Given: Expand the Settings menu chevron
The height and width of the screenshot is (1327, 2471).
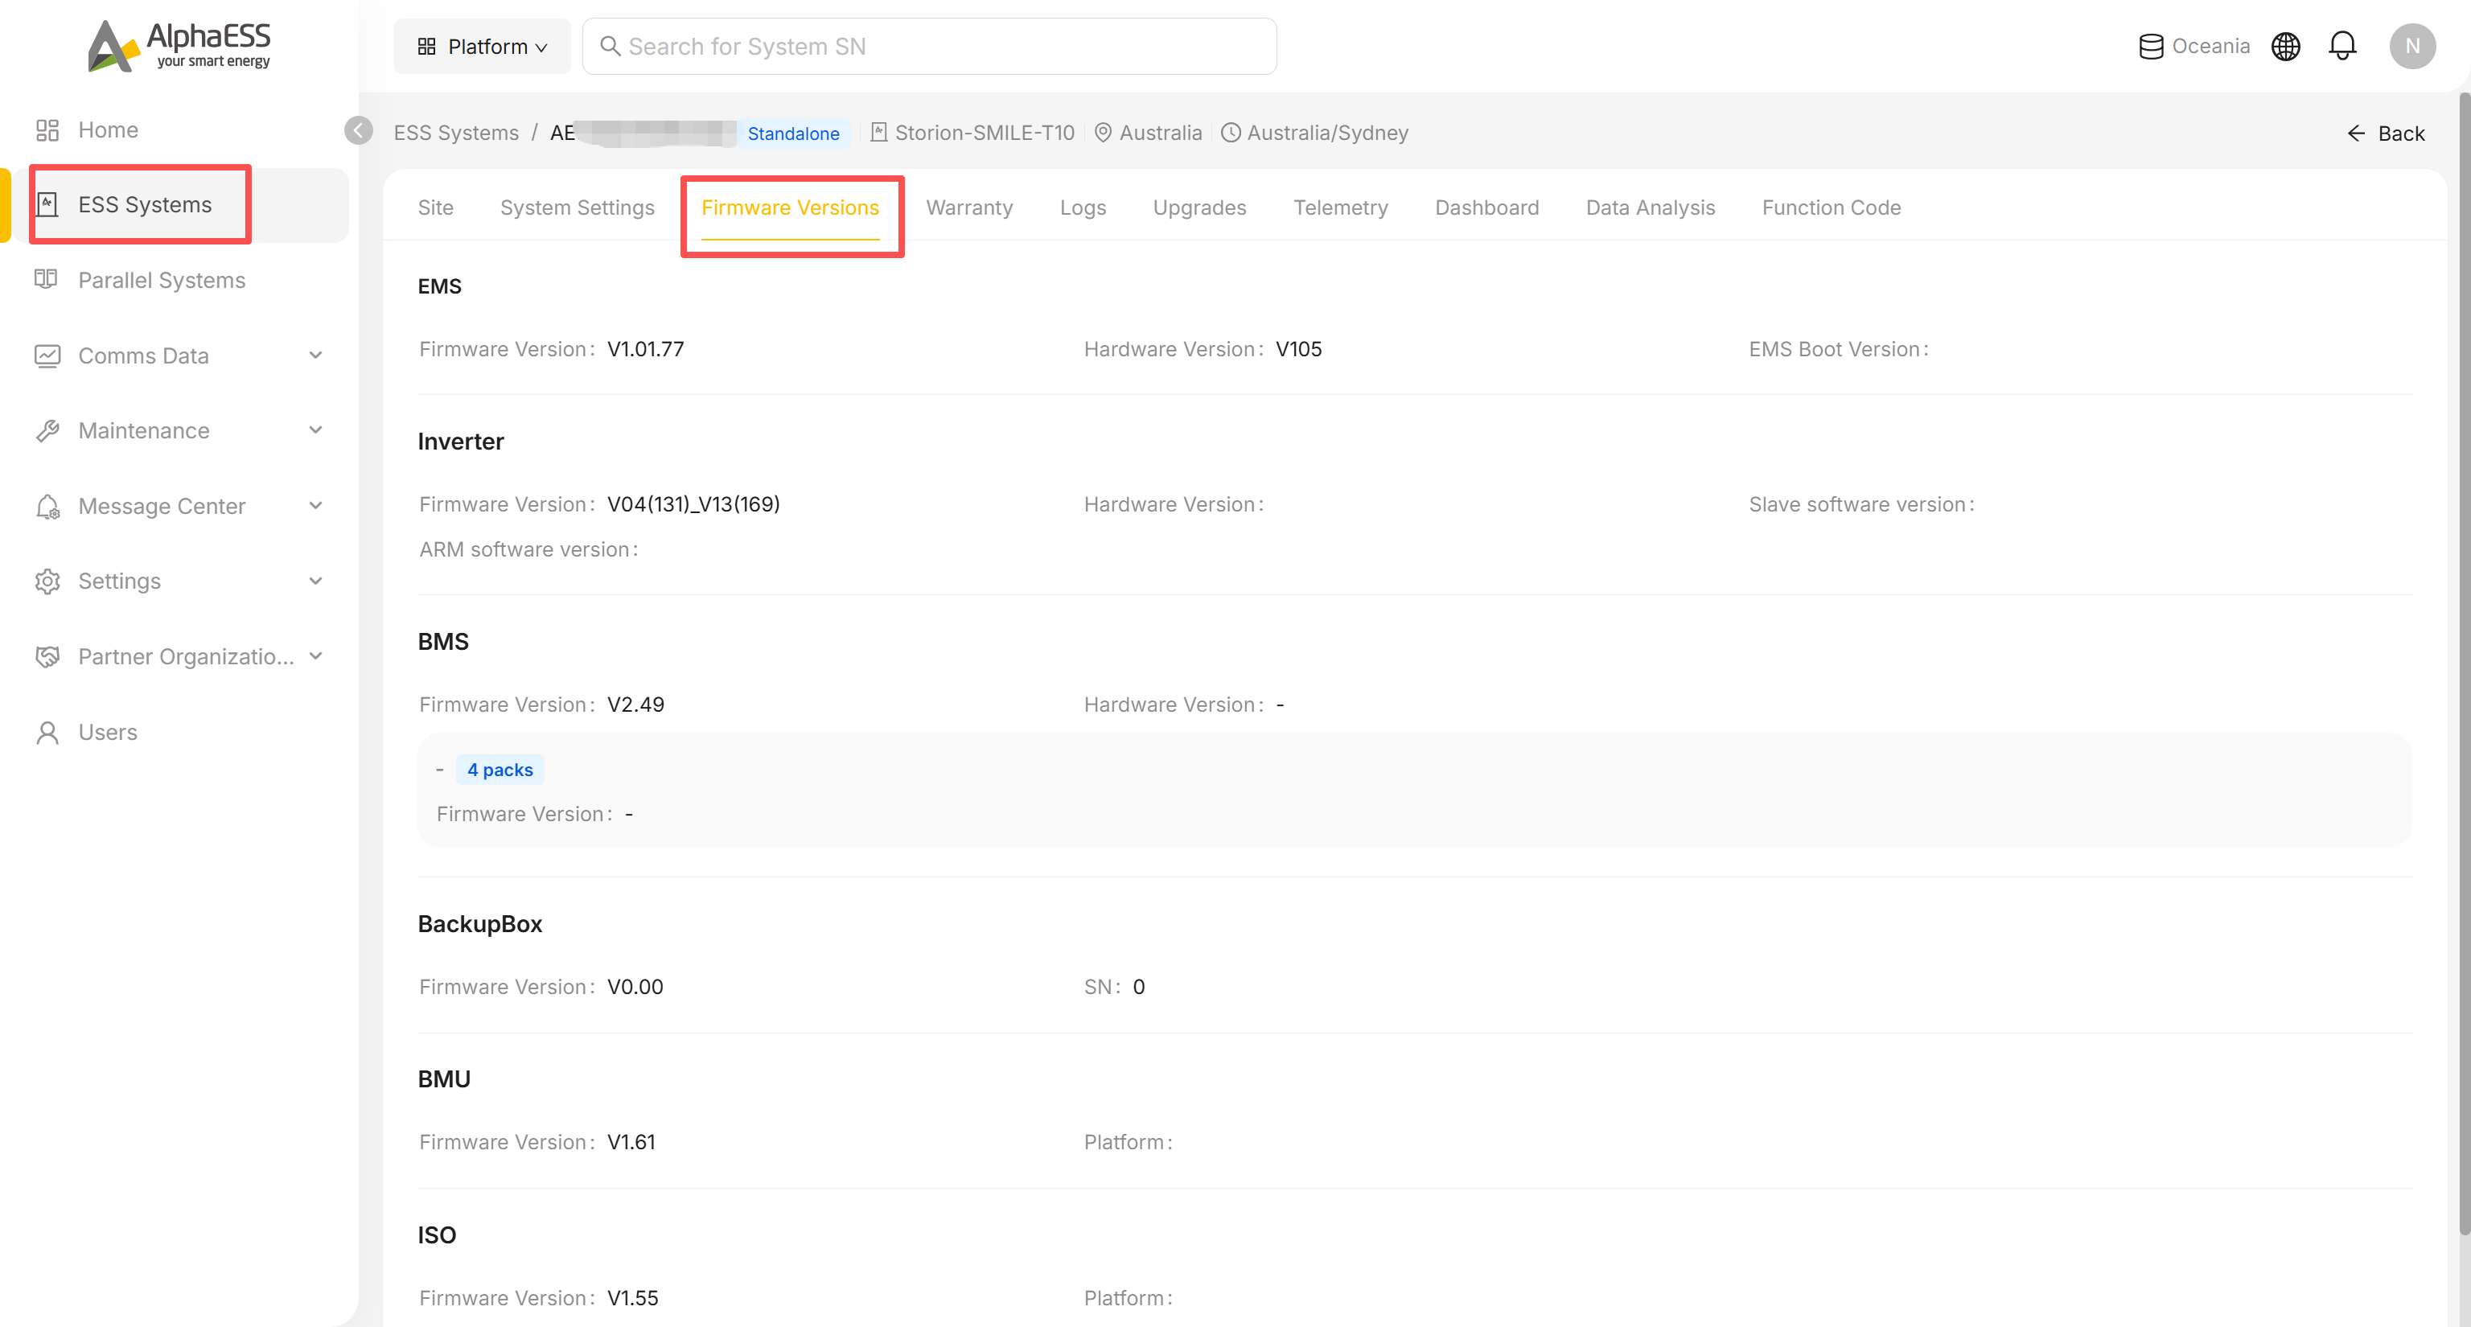Looking at the screenshot, I should click(x=315, y=581).
